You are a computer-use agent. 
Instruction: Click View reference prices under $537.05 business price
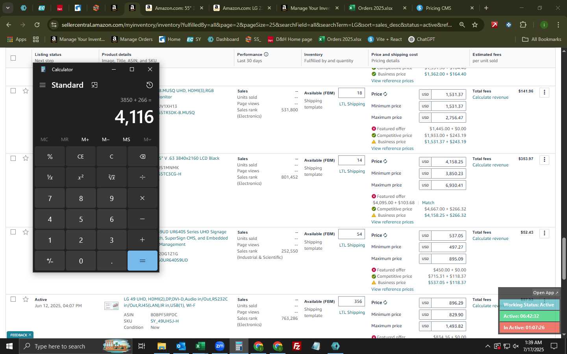[x=392, y=289]
